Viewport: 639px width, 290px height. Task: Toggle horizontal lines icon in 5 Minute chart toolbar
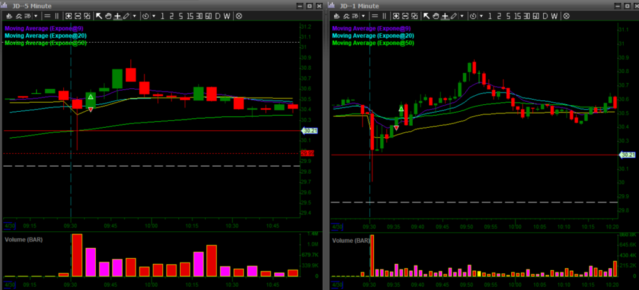tap(47, 15)
